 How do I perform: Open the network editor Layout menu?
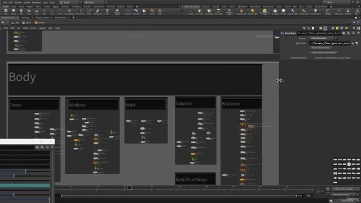coord(42,28)
